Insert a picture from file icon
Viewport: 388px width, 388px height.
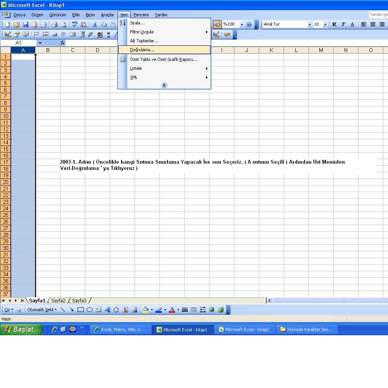click(x=134, y=310)
